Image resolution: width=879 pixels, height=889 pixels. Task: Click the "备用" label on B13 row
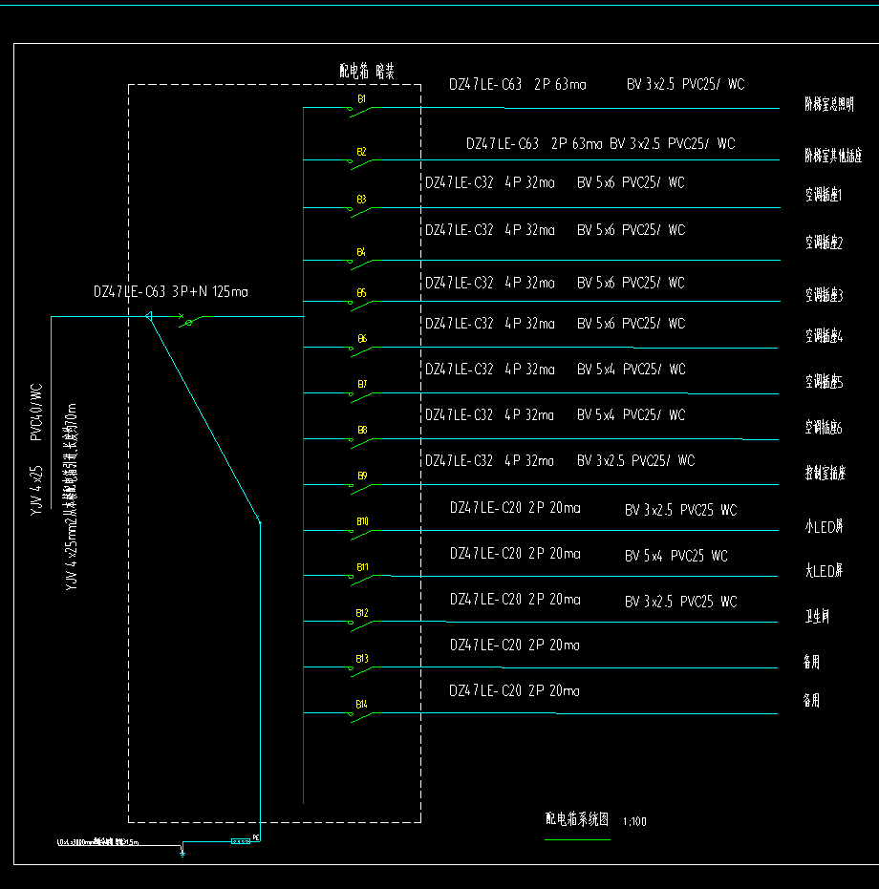coord(811,662)
